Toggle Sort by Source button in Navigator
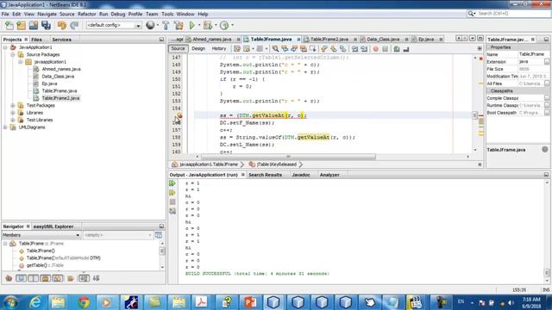552x310 pixels. click(96, 278)
